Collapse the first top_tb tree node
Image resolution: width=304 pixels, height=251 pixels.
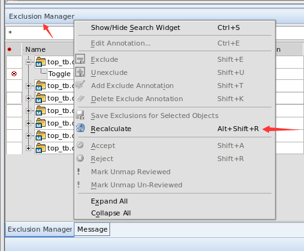[x=28, y=62]
